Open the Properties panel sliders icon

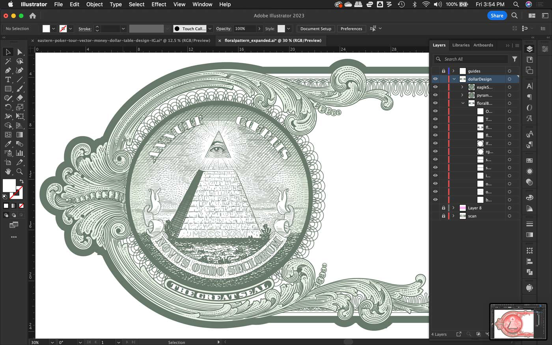[x=545, y=49]
